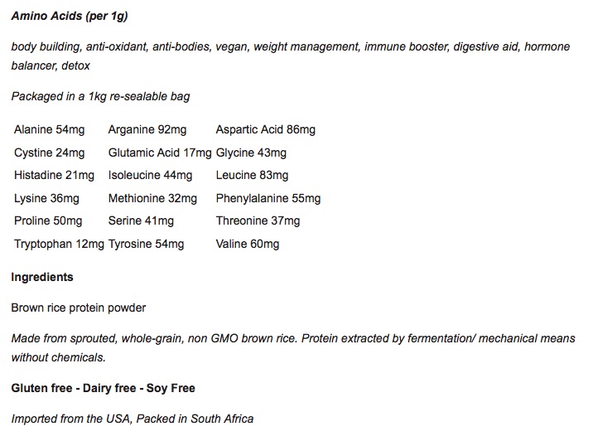The image size is (593, 446).
Task: Click the Isoleucine 44mg entry
Action: point(150,175)
